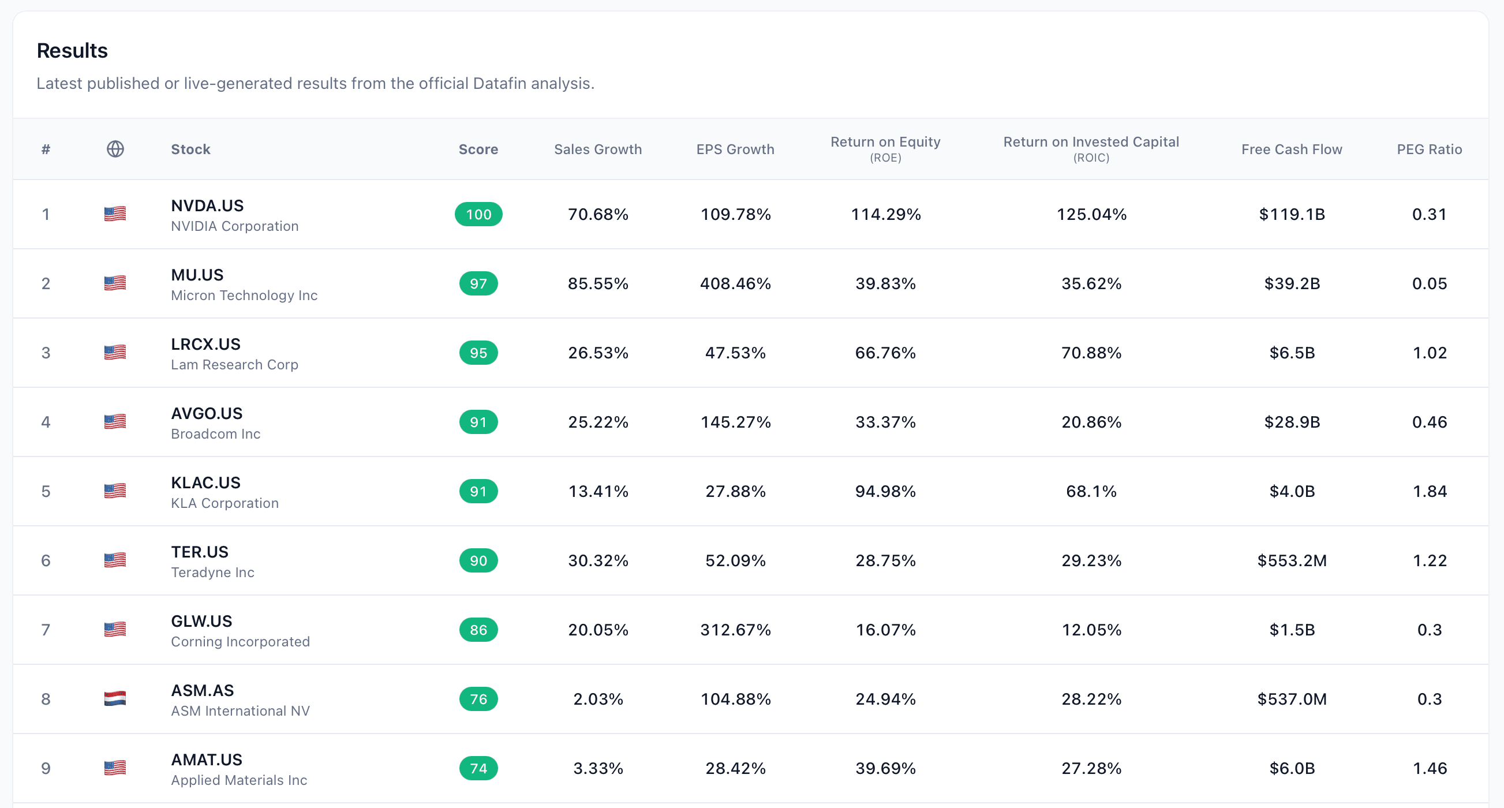Click the 74 score badge for AMAT.US
The height and width of the screenshot is (808, 1504).
[x=478, y=768]
